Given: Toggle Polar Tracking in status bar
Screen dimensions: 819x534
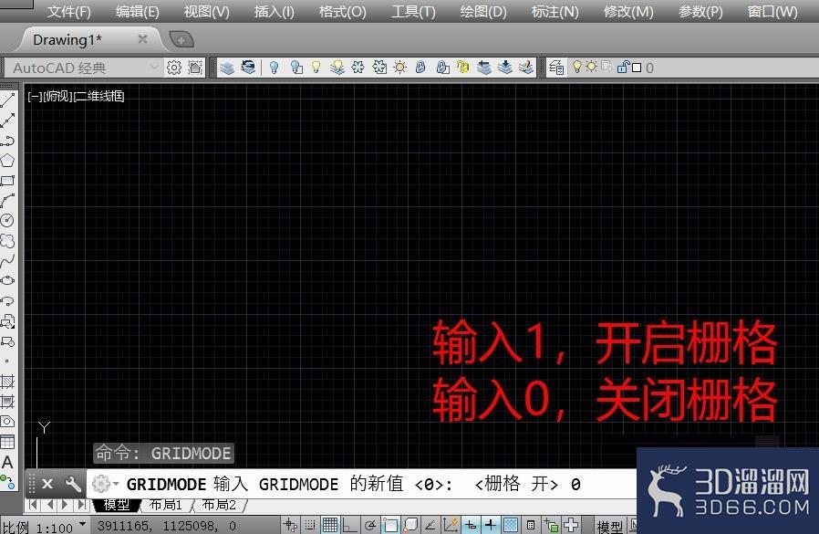Looking at the screenshot, I should coord(369,525).
